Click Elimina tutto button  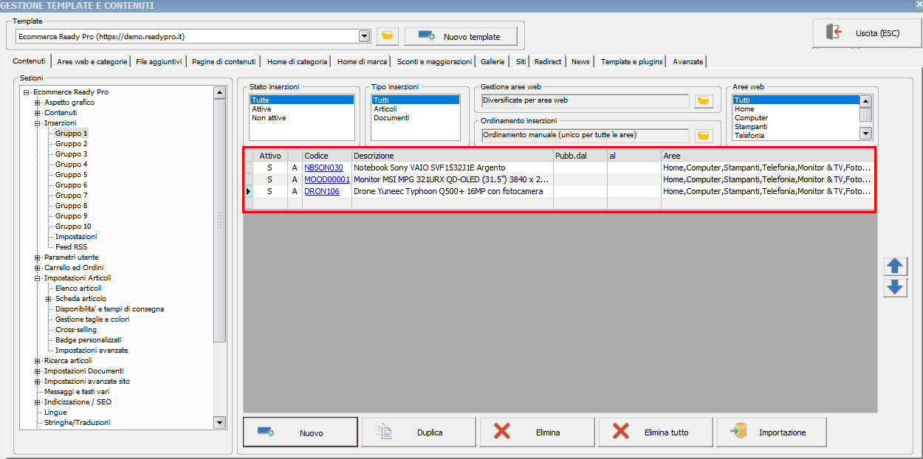click(656, 432)
